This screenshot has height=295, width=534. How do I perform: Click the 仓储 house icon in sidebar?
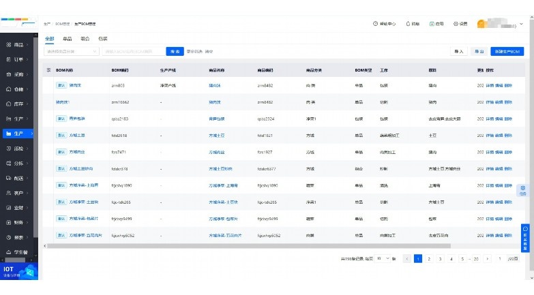click(9, 89)
